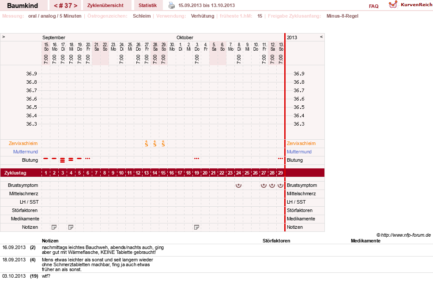The height and width of the screenshot is (294, 433).
Task: Click cervical mucus symbol on day 14
Action: 154,143
